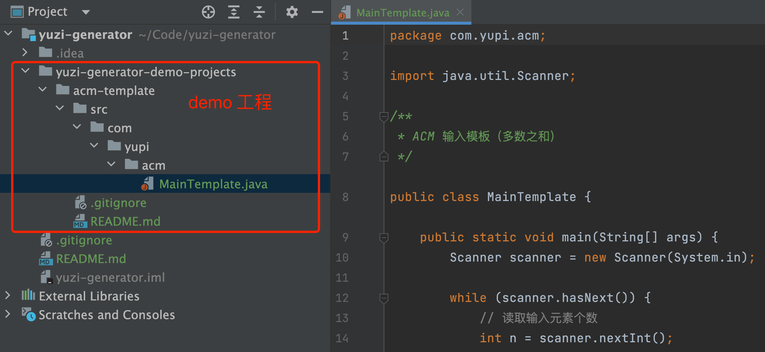Open the Project view dropdown arrow
The width and height of the screenshot is (765, 352).
coord(86,12)
